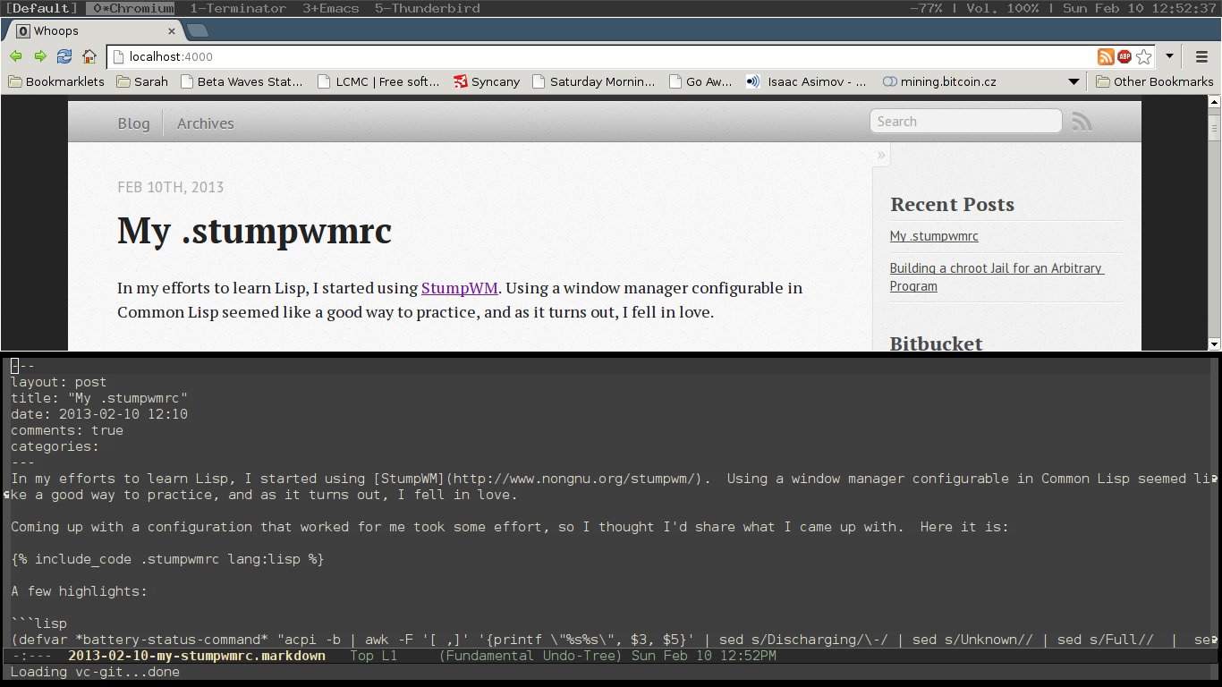Click the page scrollbar down arrow

(1214, 343)
